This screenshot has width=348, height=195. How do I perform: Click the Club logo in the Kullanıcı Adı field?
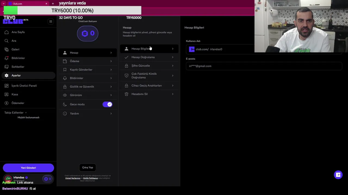click(x=192, y=49)
